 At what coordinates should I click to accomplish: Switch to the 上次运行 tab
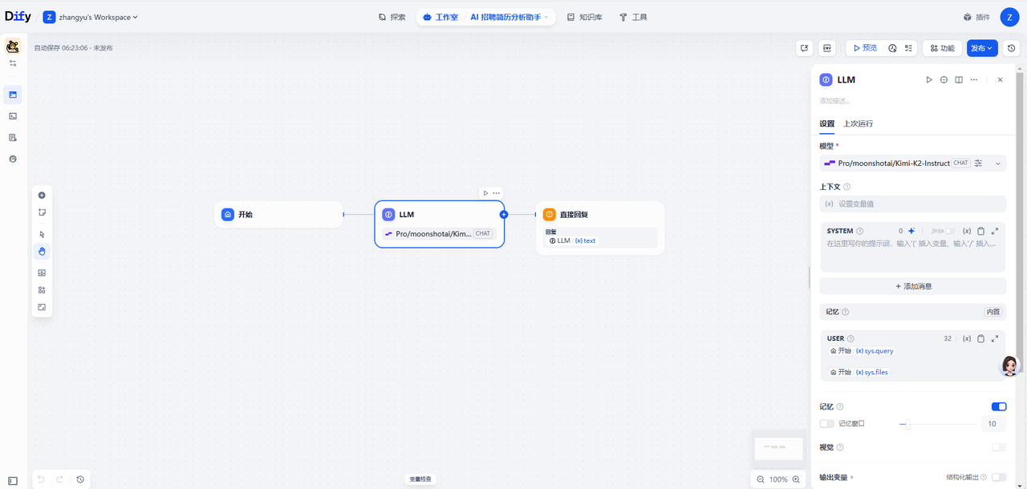click(x=858, y=123)
